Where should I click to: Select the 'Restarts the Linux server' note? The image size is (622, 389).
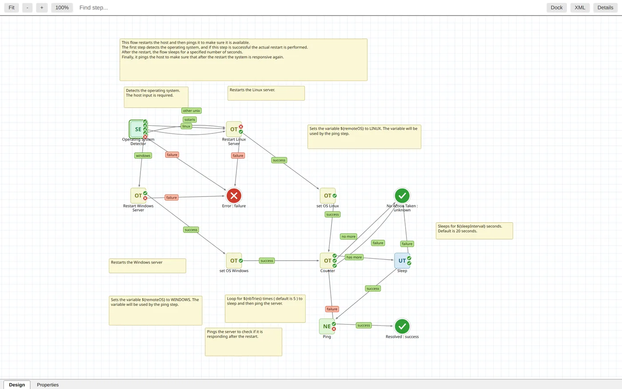[266, 93]
